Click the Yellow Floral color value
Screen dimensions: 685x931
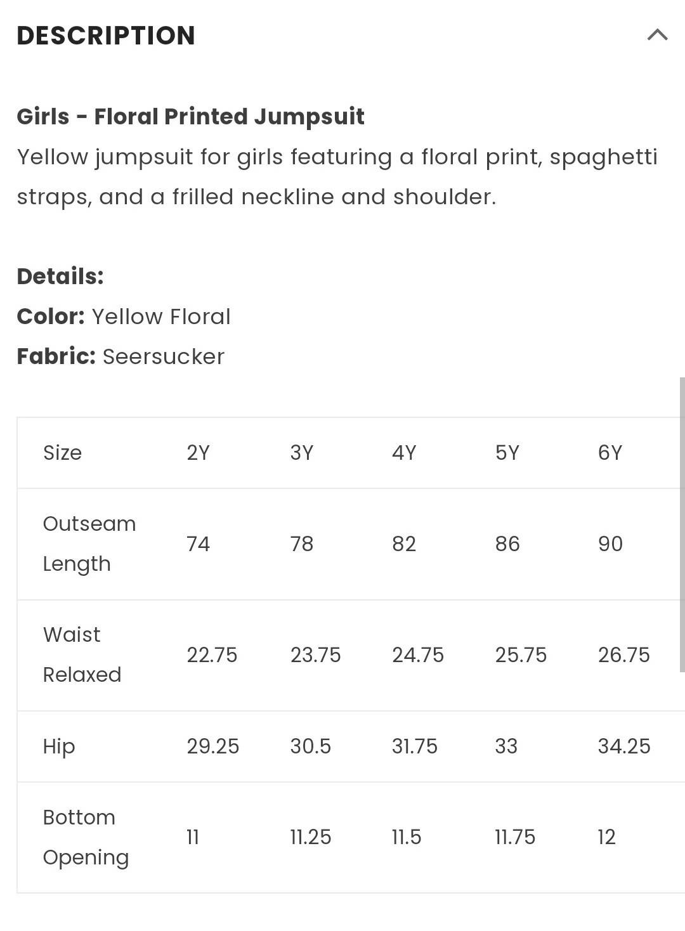click(161, 316)
